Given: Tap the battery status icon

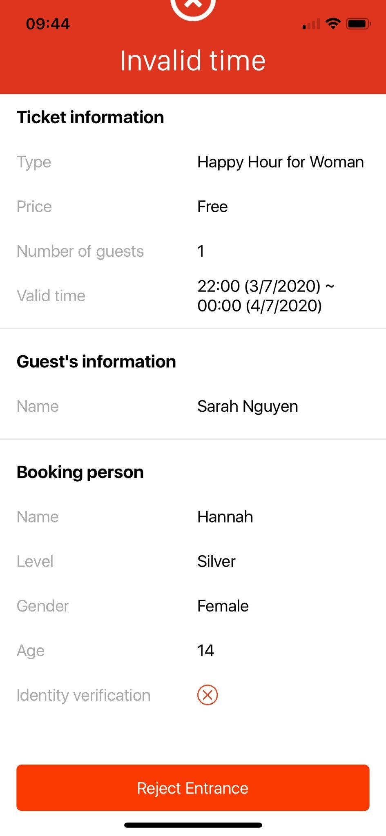Looking at the screenshot, I should [358, 24].
